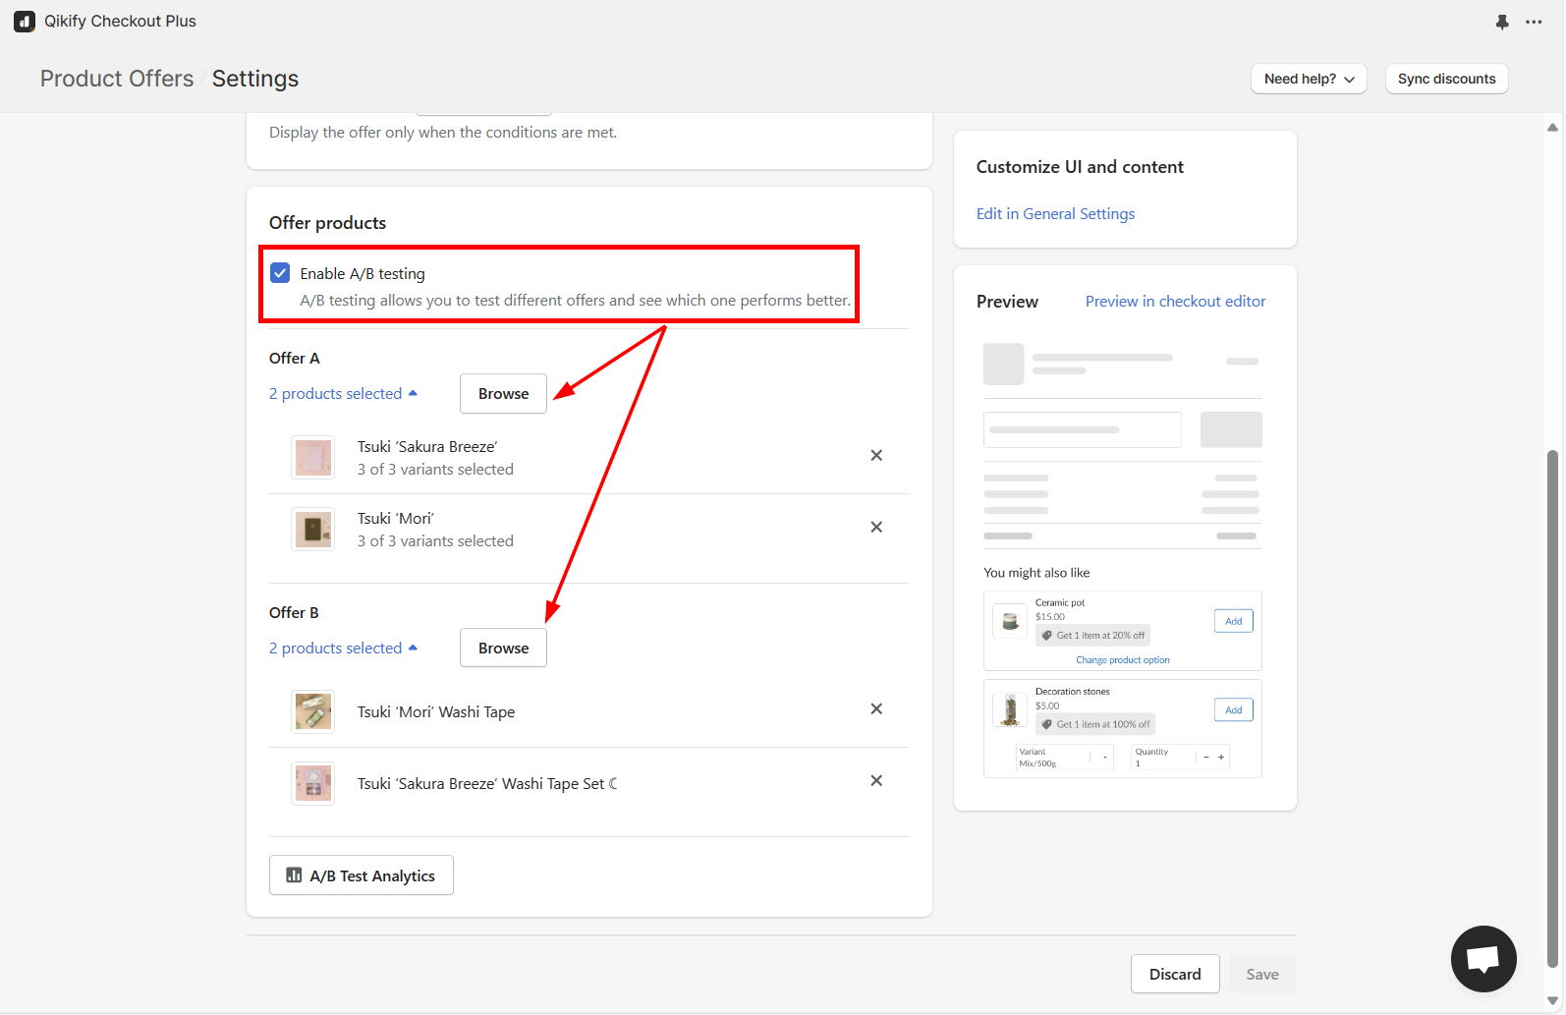The height and width of the screenshot is (1015, 1566).
Task: Click the Tsuki 'Sakura Breeze' product name
Action: 427,447
